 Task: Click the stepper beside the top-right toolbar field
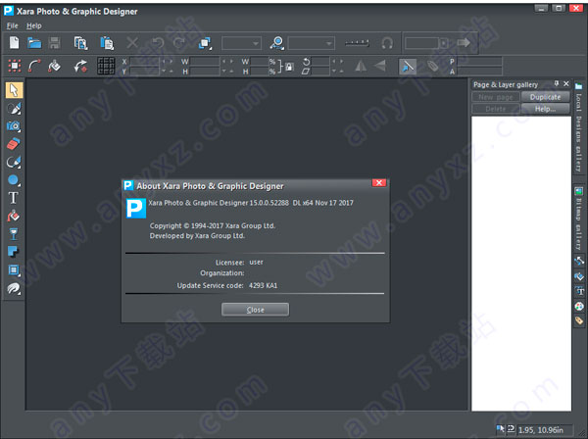443,43
